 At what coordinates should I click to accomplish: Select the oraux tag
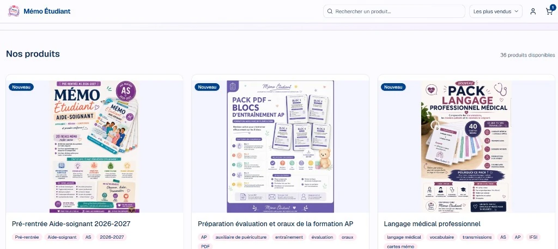(x=347, y=237)
